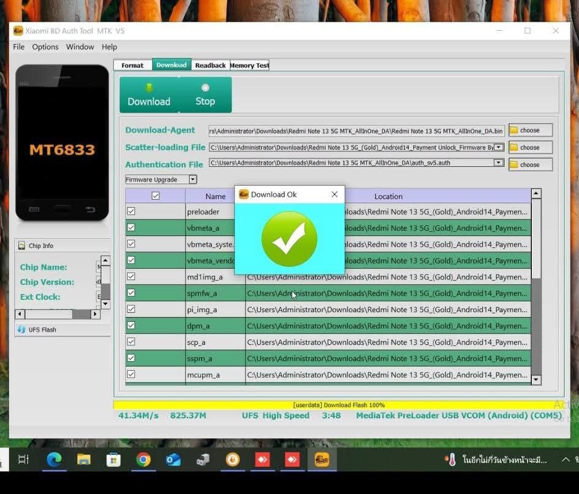Click the MT6833 phone preview image
579x494 pixels.
pos(62,143)
